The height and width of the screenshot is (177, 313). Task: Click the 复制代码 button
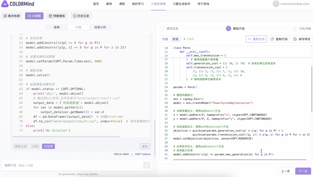pos(279,39)
